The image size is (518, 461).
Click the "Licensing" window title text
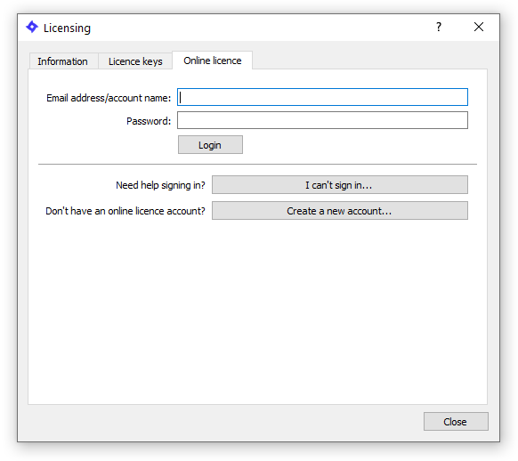click(x=67, y=28)
